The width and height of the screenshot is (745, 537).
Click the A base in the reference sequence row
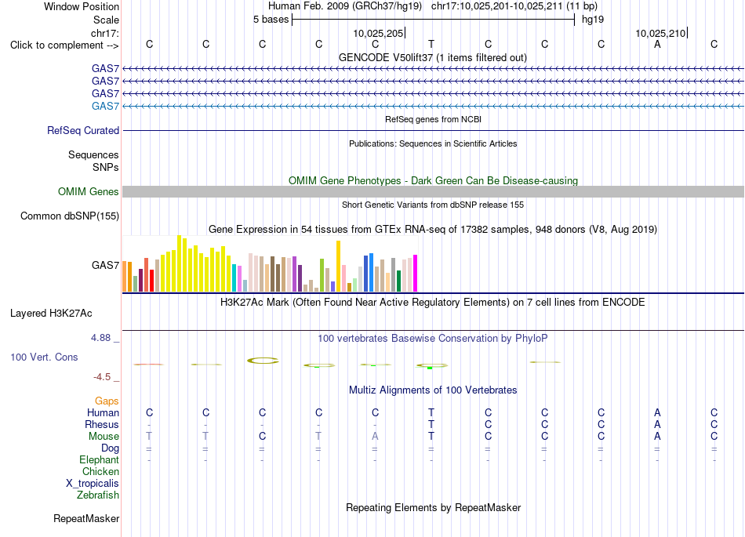click(x=657, y=44)
